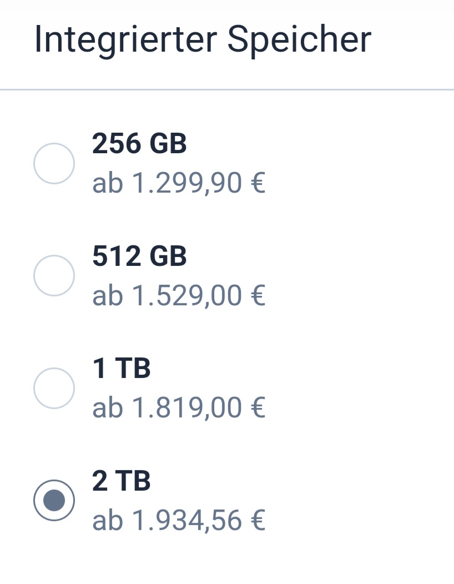Click the bold "256 GB" label text
This screenshot has width=454, height=584.
tap(139, 144)
